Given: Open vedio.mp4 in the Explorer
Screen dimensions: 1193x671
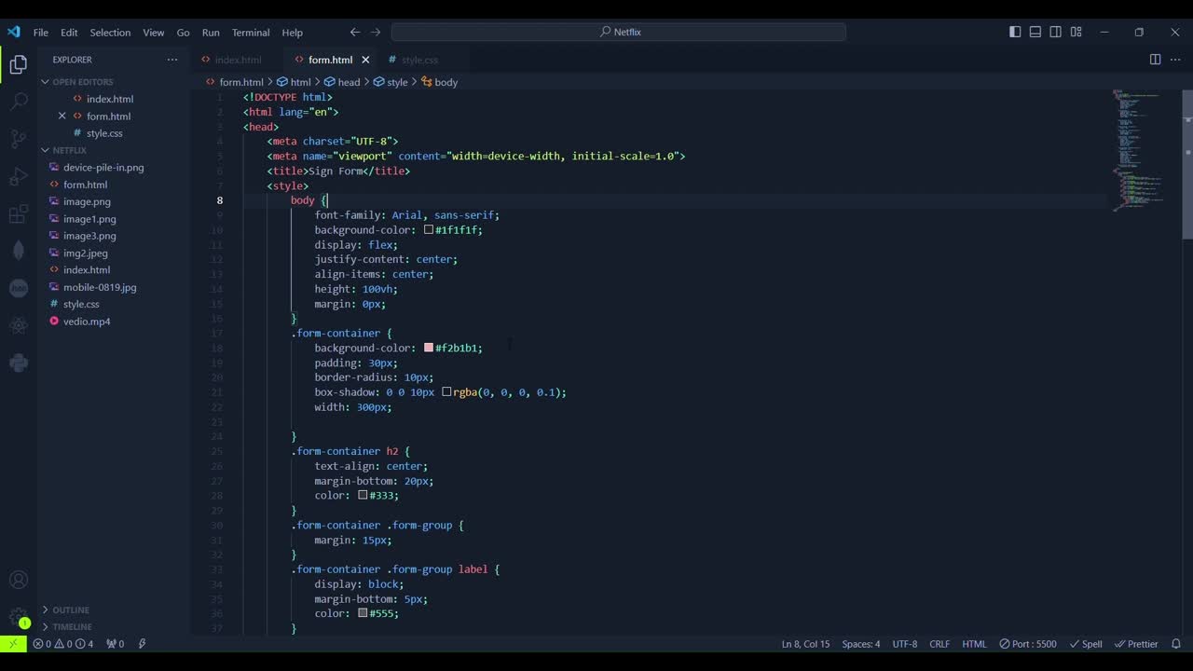Looking at the screenshot, I should pos(87,322).
